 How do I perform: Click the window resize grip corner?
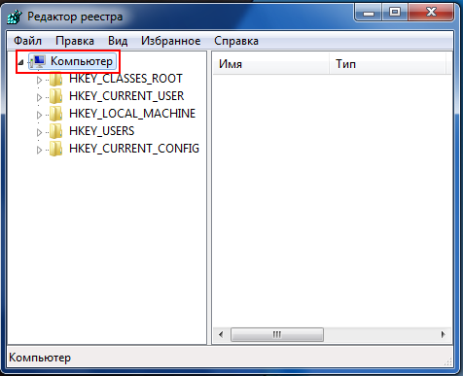(447, 362)
